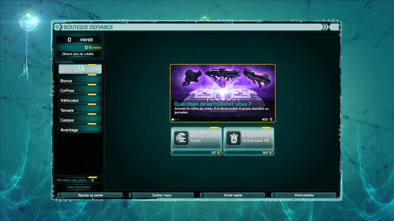
Task: Select the Bonus EGO de scrips card
Action: (197, 141)
